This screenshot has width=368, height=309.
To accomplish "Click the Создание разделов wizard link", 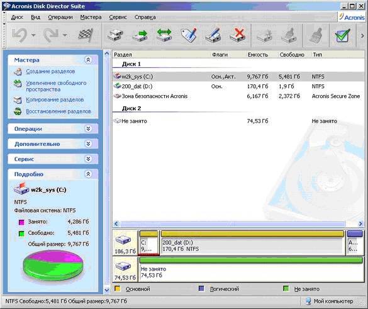I will point(50,71).
